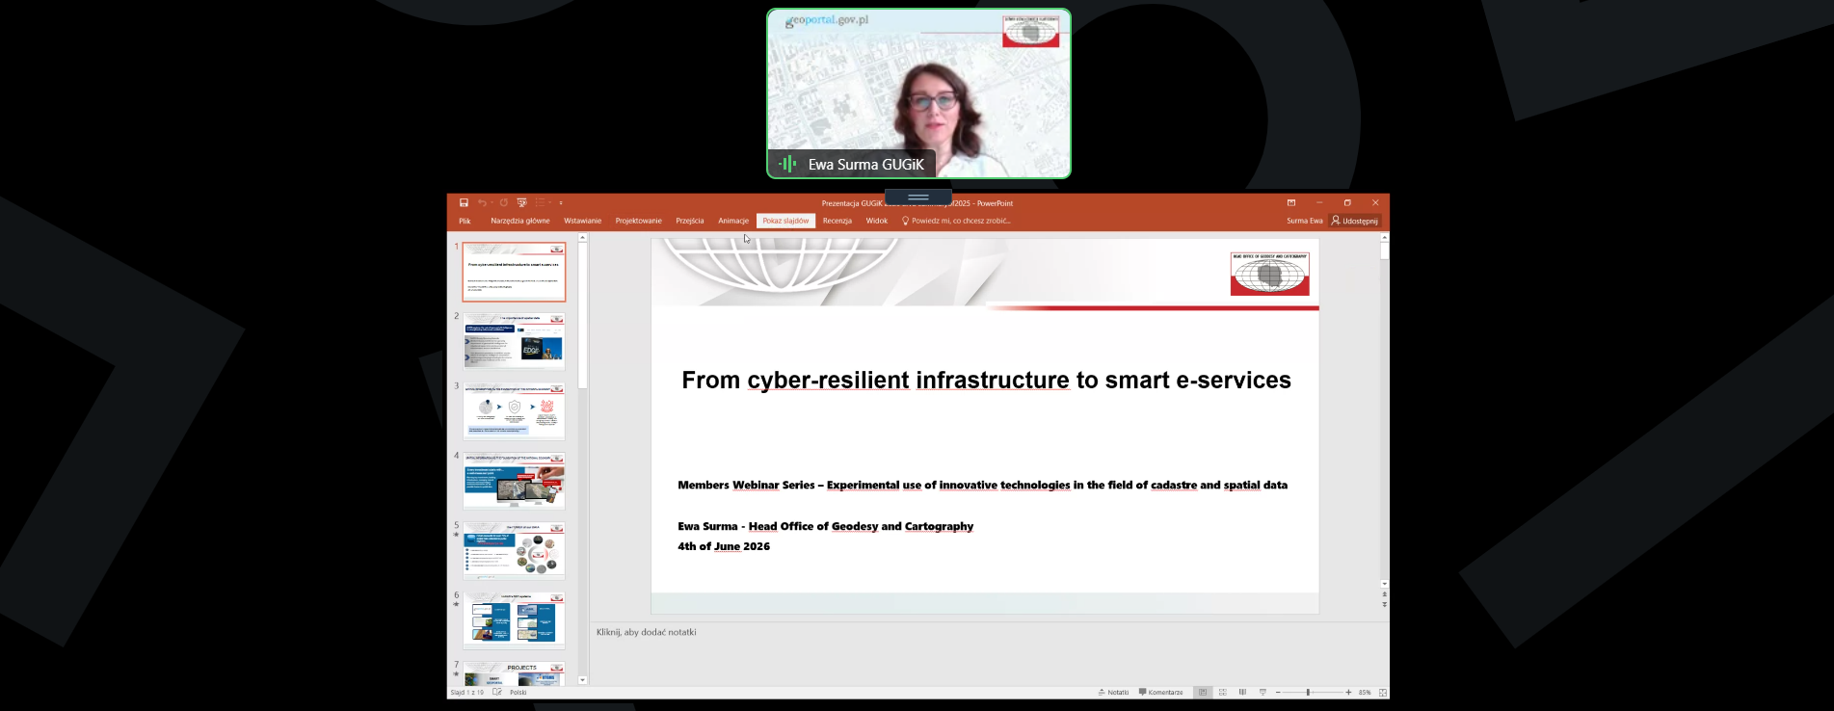Screen dimensions: 1834x711
Task: Click the shared-screen handle bar above title
Action: click(x=918, y=197)
